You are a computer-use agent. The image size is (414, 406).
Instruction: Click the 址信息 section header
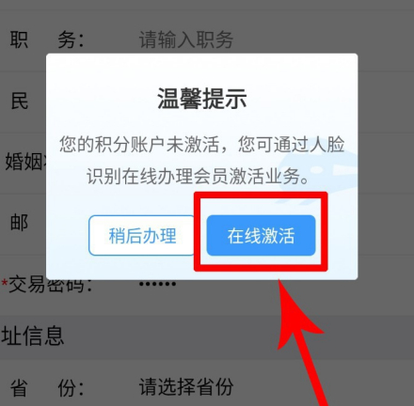33,336
